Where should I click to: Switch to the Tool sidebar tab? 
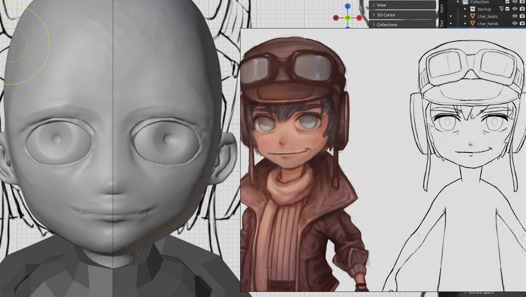point(441,23)
